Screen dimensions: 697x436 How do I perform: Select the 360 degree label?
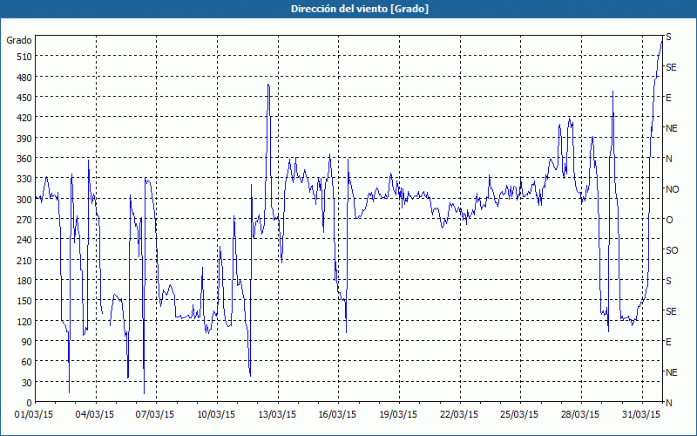(x=24, y=159)
